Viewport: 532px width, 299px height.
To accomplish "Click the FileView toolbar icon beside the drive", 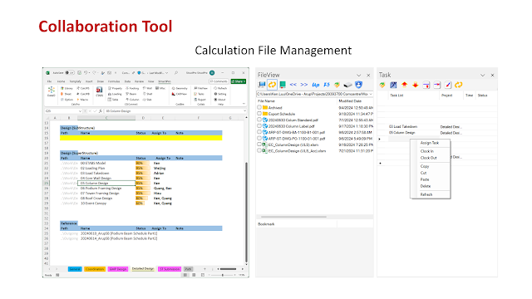I will (337, 85).
